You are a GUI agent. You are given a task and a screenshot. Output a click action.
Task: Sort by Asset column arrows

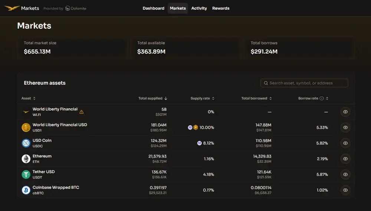point(34,98)
